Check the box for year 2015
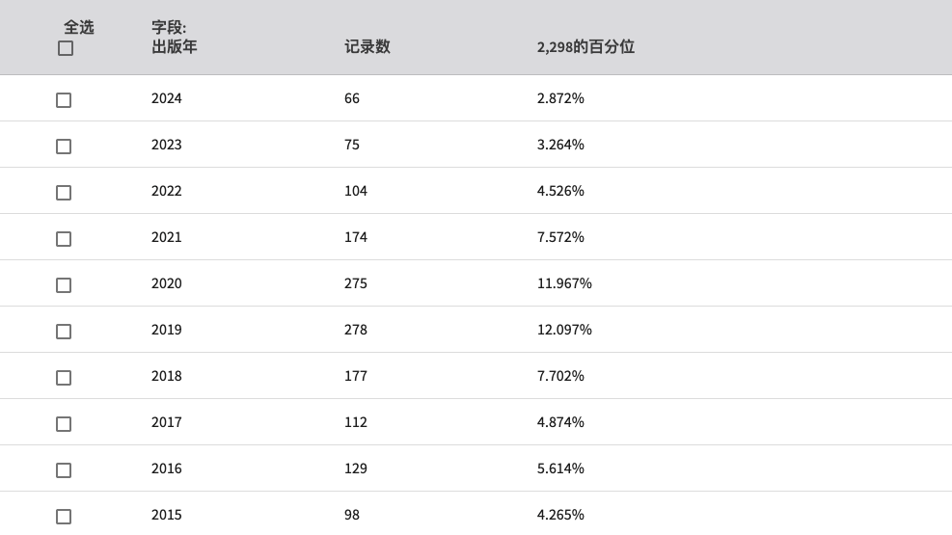 64,517
